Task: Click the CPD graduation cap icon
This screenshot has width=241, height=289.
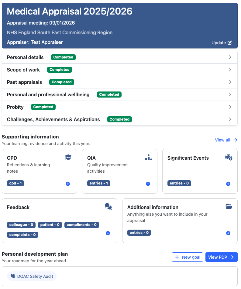Action: pos(68,157)
